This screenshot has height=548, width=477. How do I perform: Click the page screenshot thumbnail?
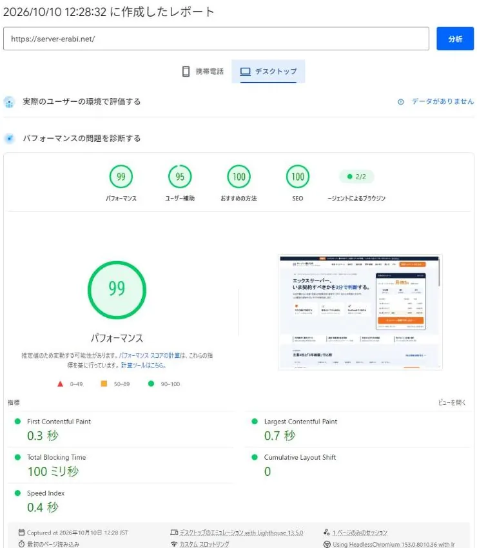point(360,312)
